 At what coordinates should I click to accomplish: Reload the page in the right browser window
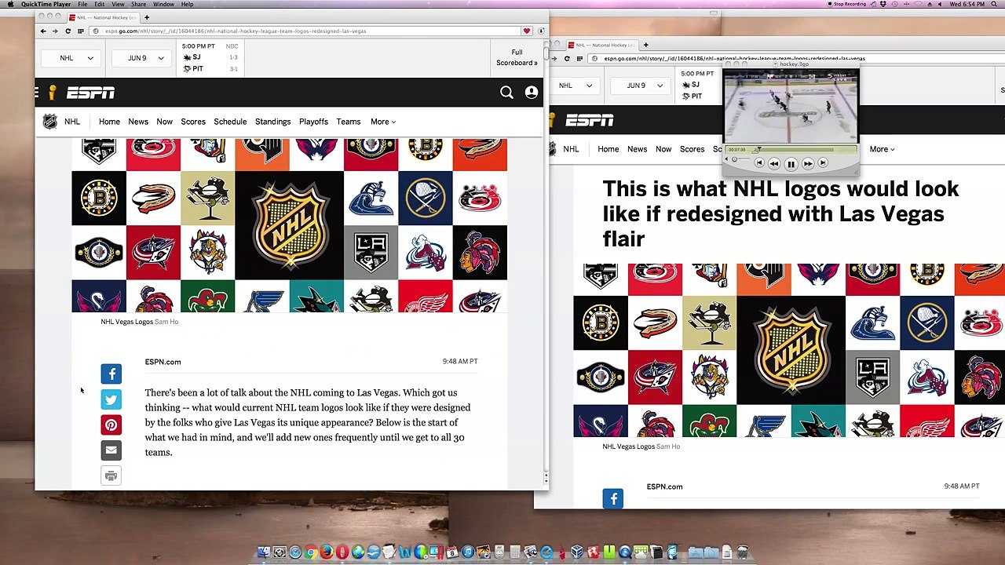coord(567,59)
